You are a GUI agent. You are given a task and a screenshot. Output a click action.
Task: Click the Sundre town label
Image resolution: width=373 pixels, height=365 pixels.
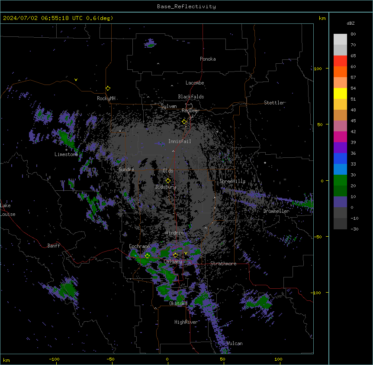coord(126,169)
